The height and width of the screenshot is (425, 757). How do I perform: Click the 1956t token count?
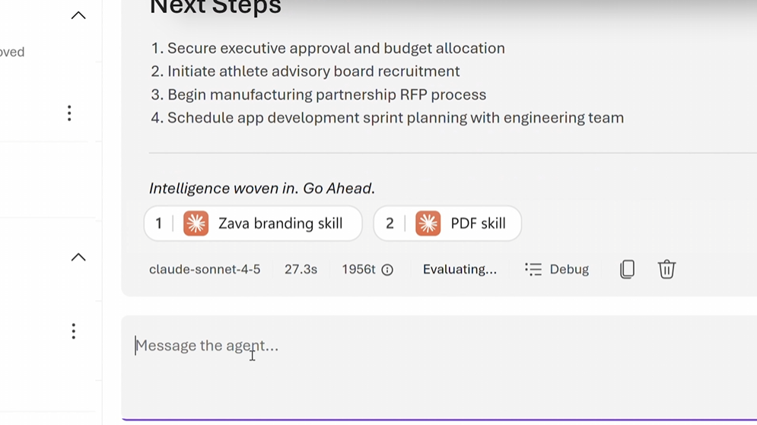tap(358, 269)
